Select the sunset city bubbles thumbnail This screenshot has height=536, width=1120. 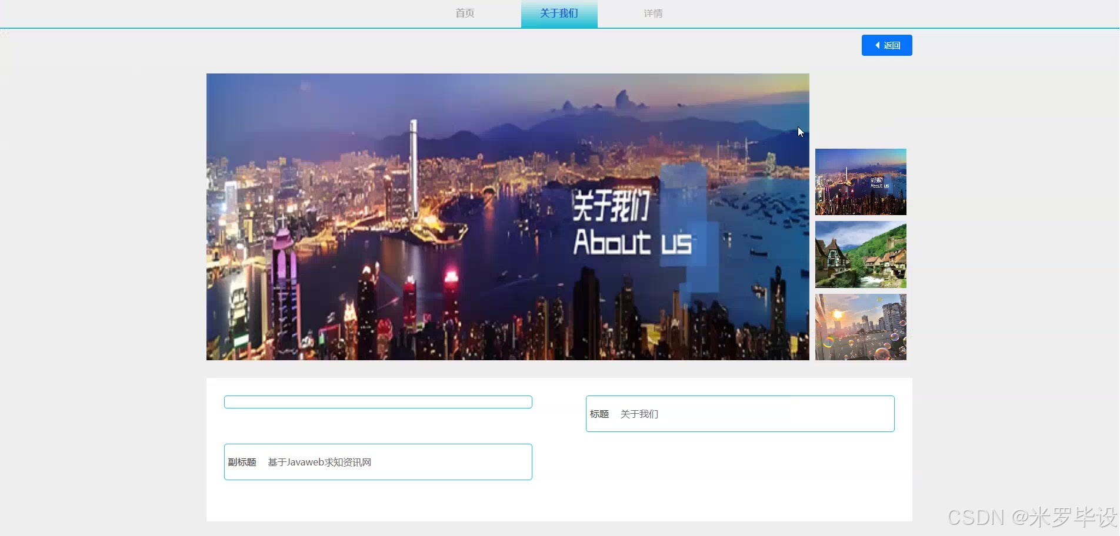pyautogui.click(x=861, y=327)
